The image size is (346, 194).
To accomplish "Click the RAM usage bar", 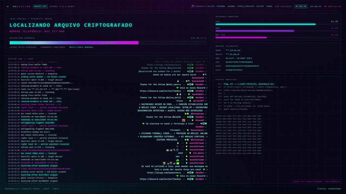I will 277,31.
